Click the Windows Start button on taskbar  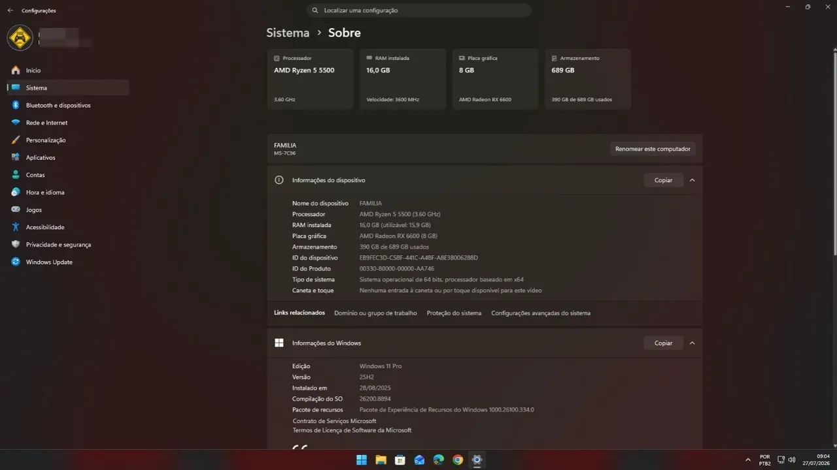(362, 460)
